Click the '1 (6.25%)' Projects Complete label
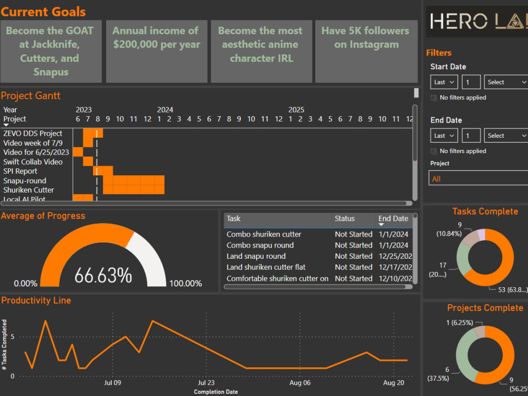Viewport: 528px width, 396px height. (x=459, y=323)
